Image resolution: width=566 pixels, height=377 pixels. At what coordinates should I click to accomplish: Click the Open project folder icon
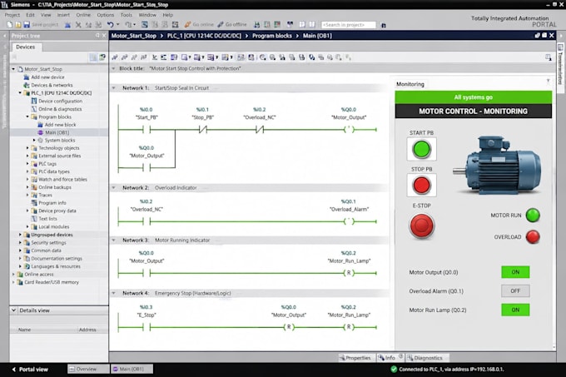click(18, 24)
